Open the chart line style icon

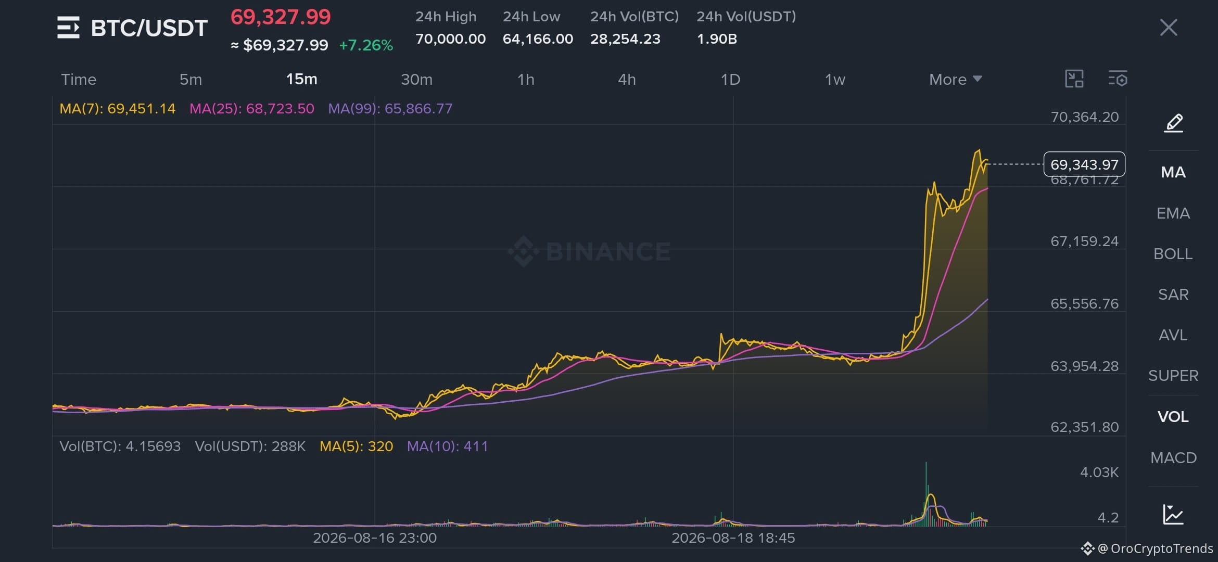click(x=1173, y=514)
